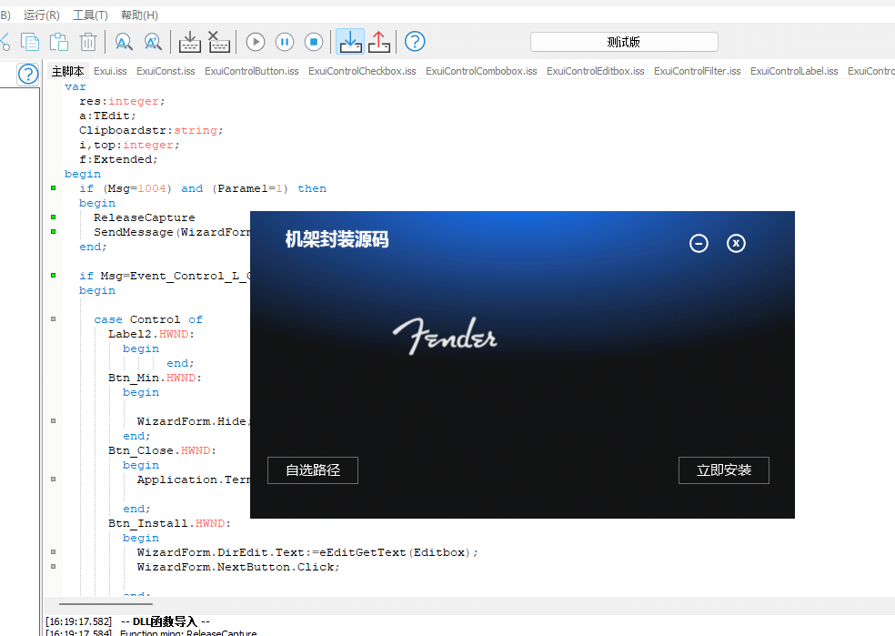Screen dimensions: 895x636
Task: Copy selection with the copy icon
Action: (x=31, y=42)
